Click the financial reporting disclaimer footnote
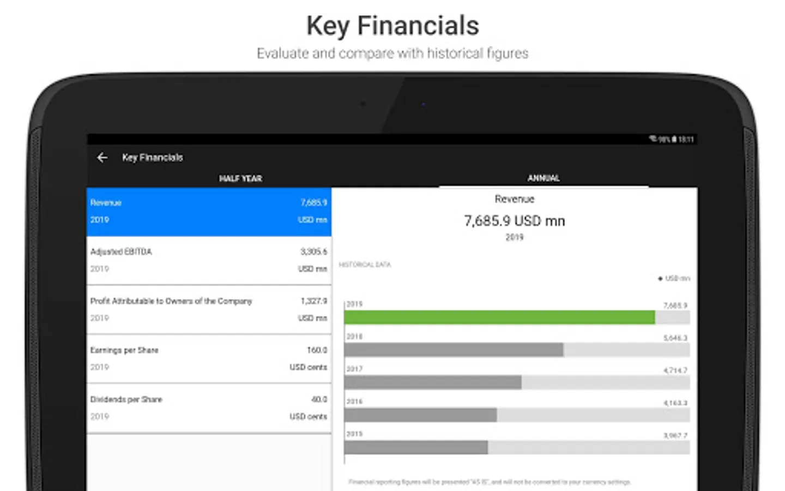 pyautogui.click(x=490, y=482)
